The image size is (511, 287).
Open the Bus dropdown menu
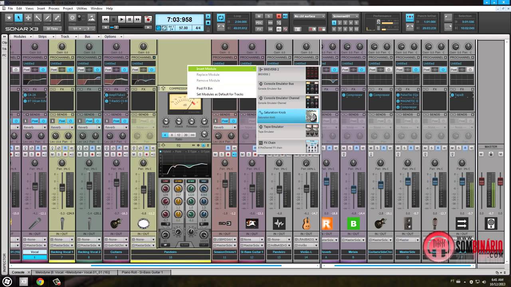[89, 37]
